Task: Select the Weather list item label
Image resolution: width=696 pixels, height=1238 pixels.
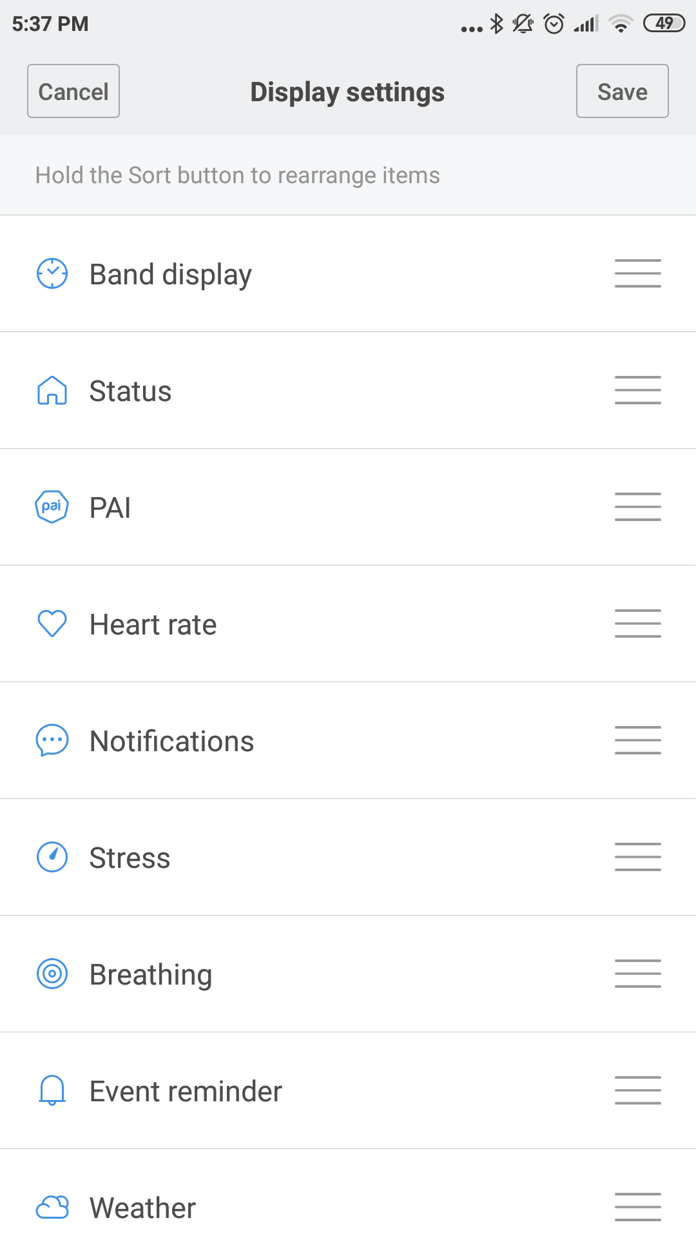Action: tap(142, 1208)
